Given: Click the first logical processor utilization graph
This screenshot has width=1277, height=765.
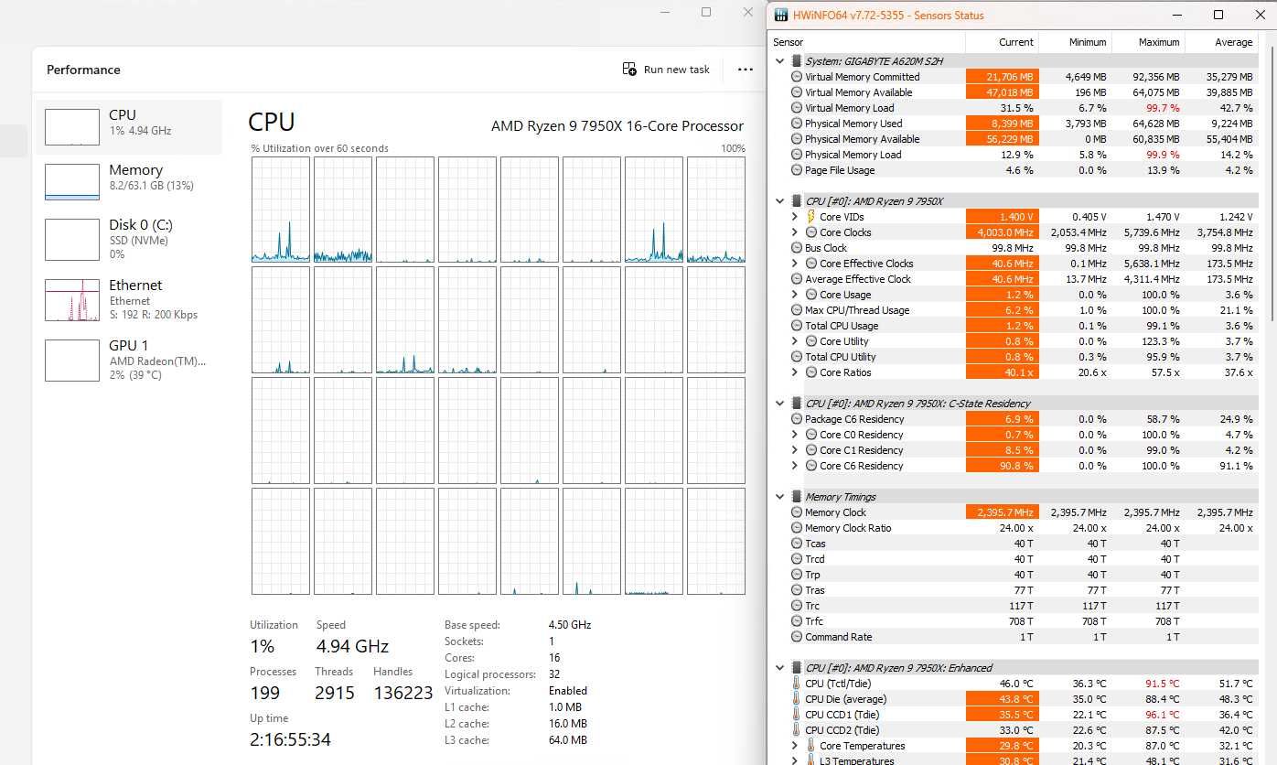Looking at the screenshot, I should point(281,210).
